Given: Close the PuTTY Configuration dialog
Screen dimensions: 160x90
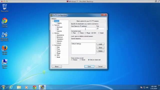Looking at the screenshot, I should point(104,15).
